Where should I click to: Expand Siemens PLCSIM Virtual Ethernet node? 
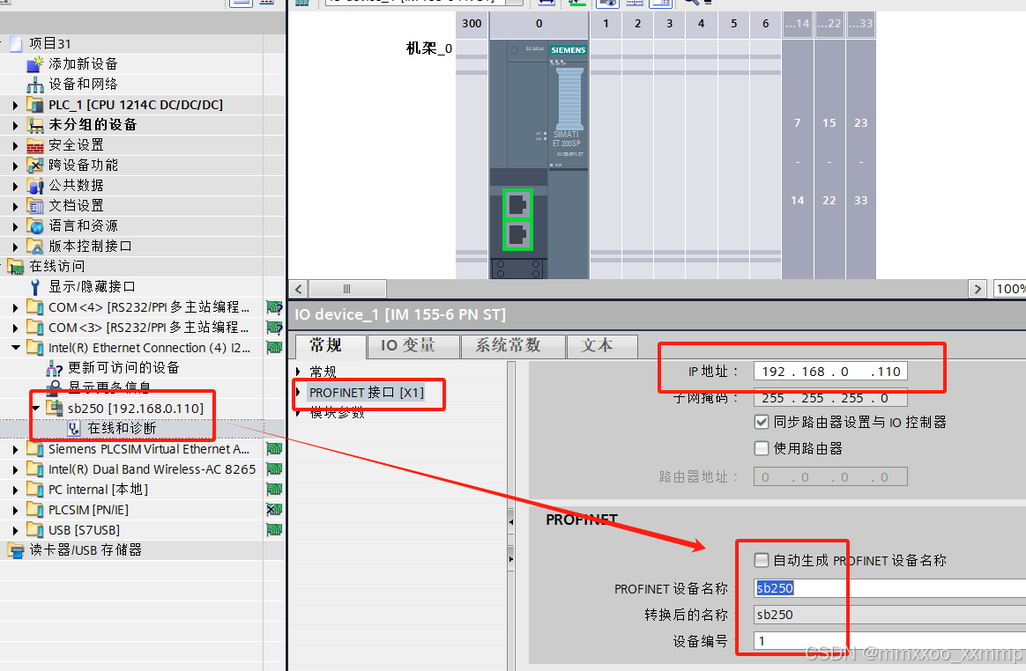16,449
